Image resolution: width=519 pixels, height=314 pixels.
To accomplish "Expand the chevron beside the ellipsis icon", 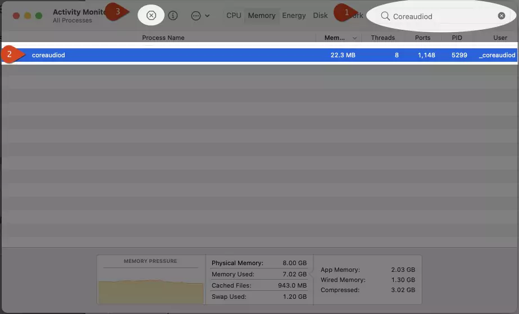I will pos(207,16).
